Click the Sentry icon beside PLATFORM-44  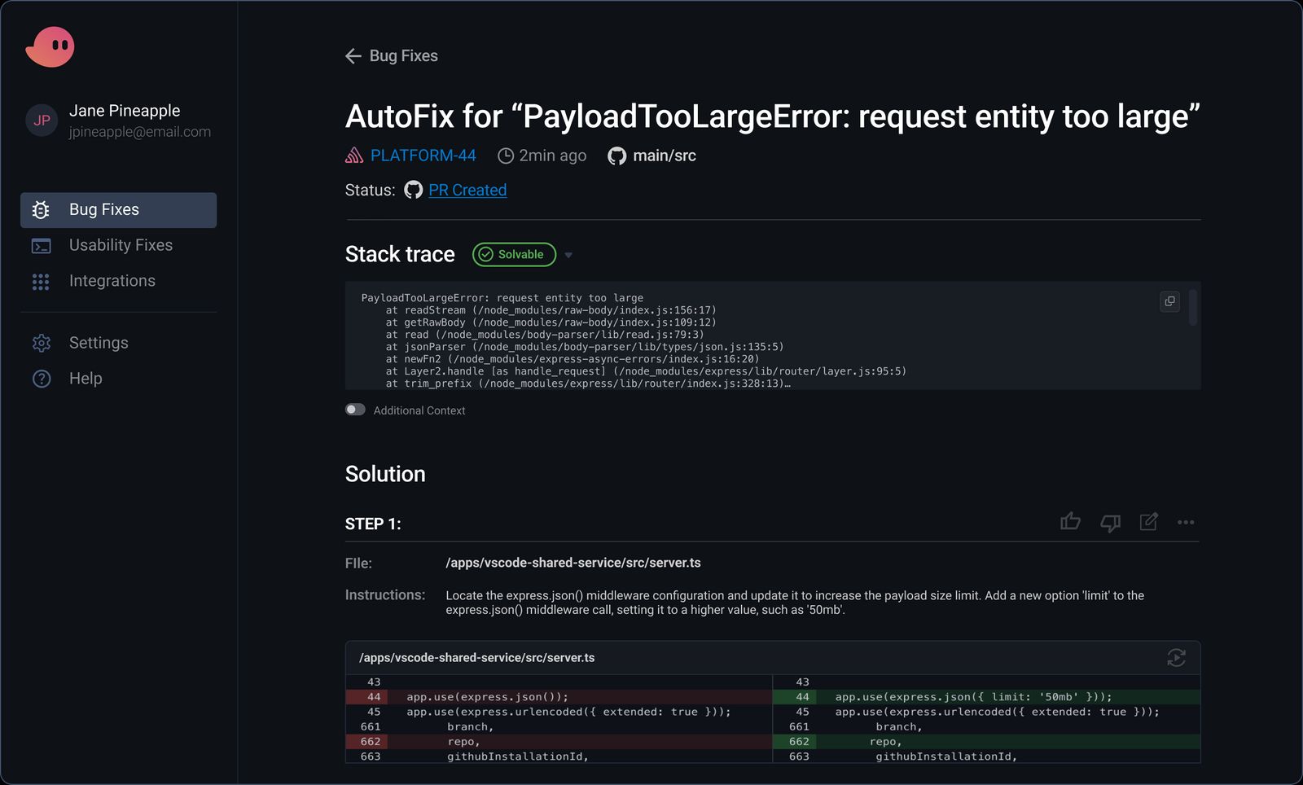pos(353,155)
